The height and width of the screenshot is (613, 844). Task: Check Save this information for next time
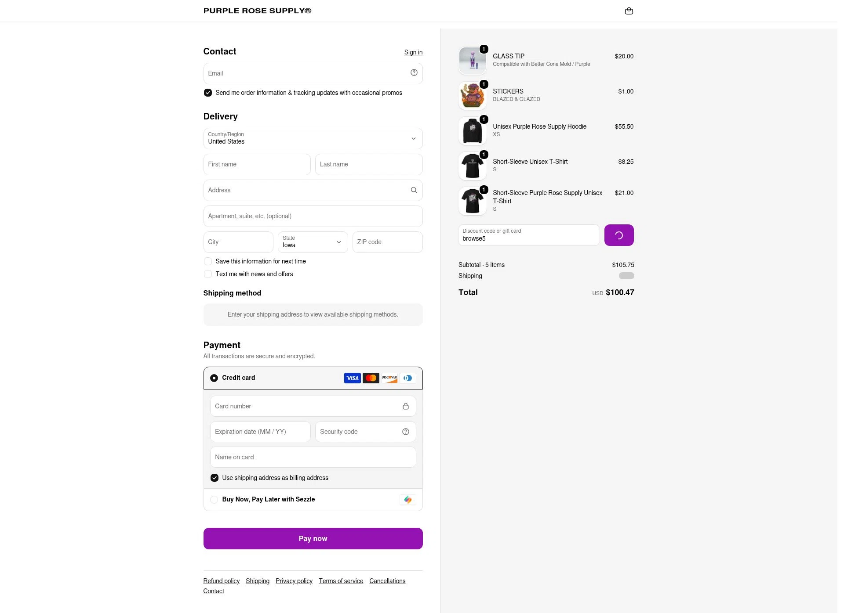click(208, 261)
